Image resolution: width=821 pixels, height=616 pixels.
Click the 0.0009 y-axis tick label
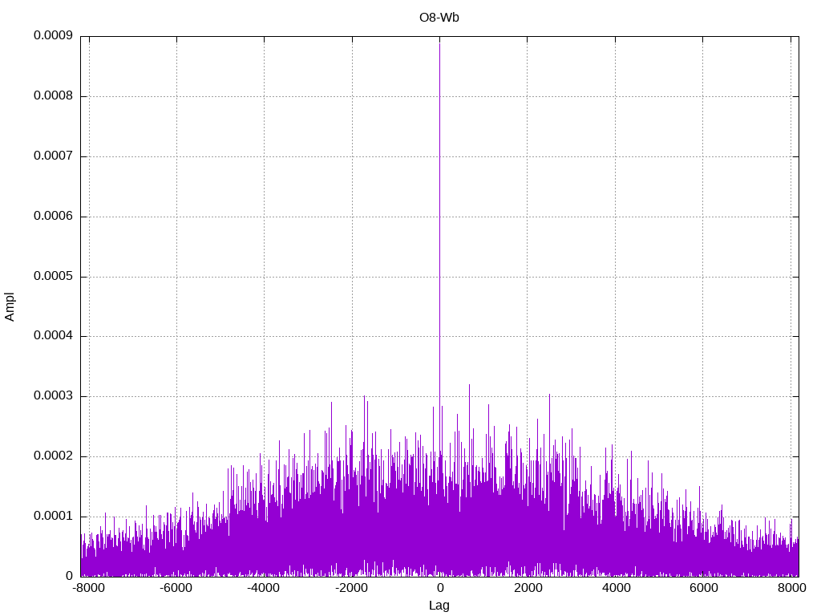pyautogui.click(x=53, y=36)
